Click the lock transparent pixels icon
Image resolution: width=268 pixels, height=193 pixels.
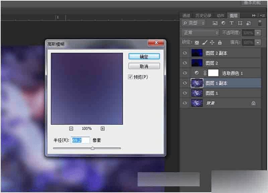(197, 42)
